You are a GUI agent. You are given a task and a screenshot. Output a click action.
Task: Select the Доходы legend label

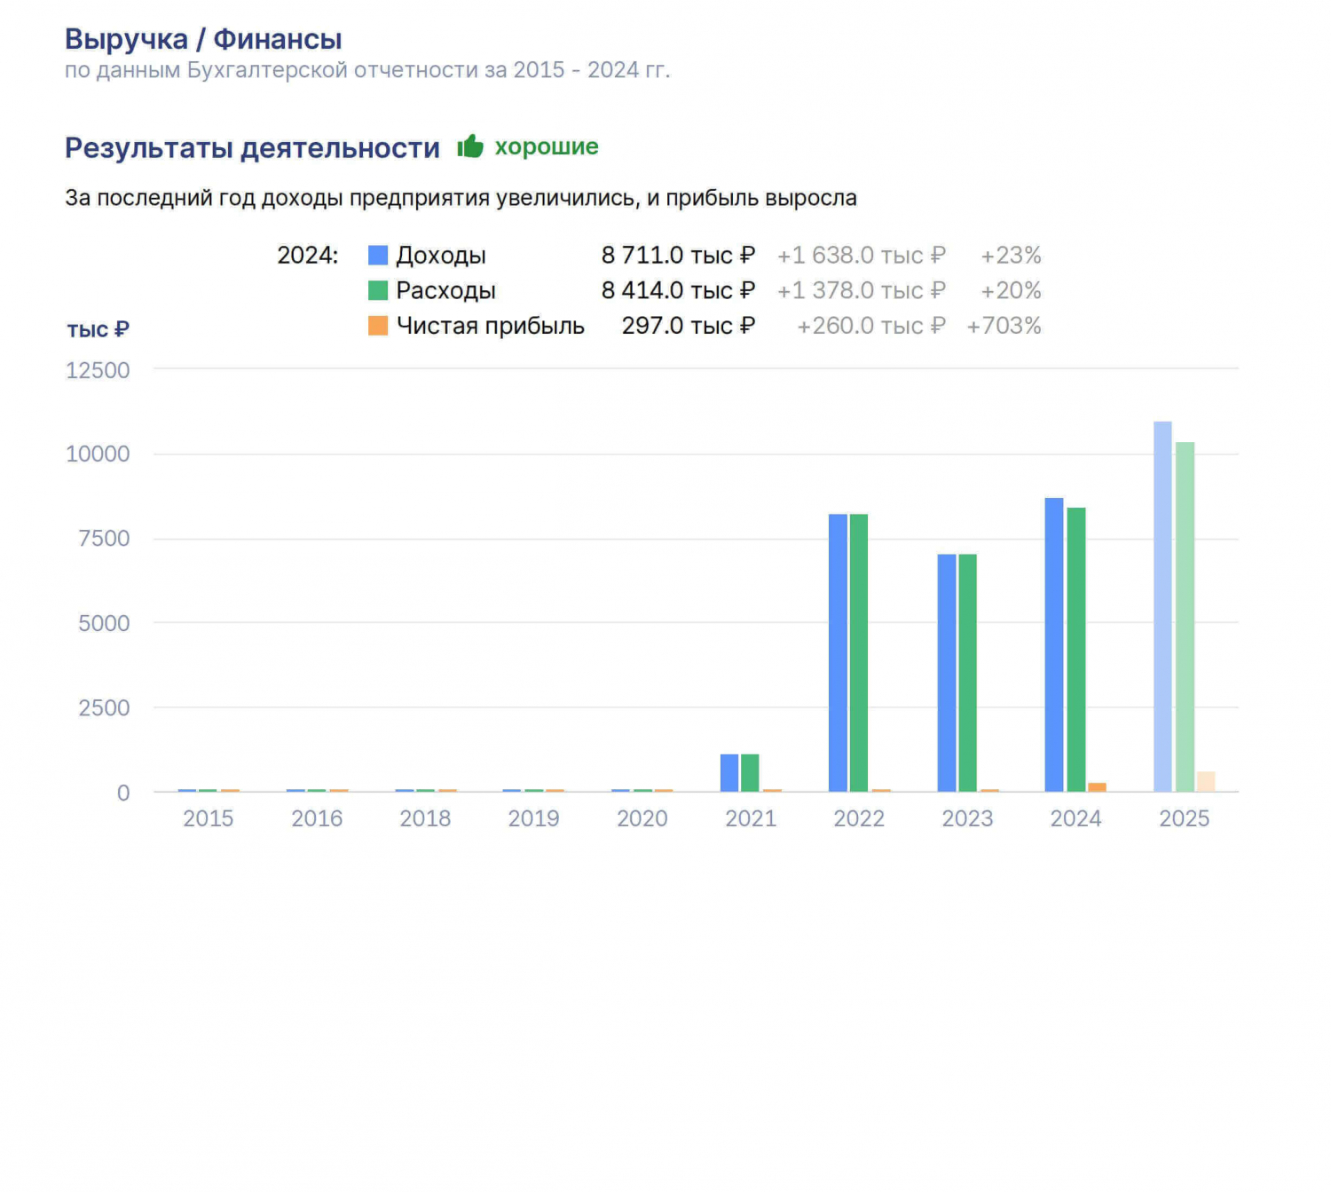[441, 256]
